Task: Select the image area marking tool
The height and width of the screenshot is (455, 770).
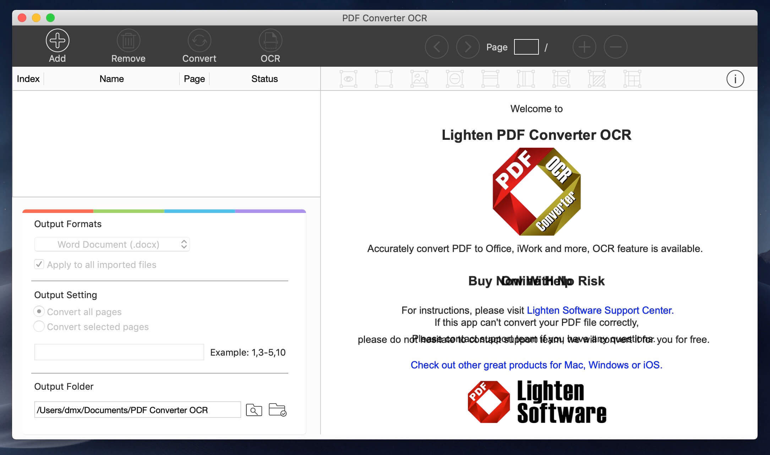Action: 419,79
